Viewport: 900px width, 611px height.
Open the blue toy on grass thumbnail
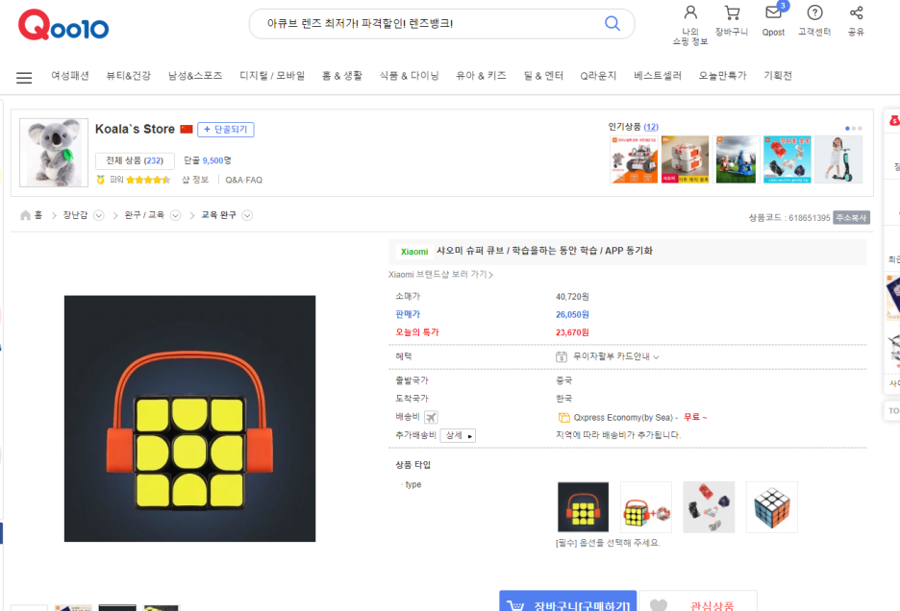(x=737, y=159)
